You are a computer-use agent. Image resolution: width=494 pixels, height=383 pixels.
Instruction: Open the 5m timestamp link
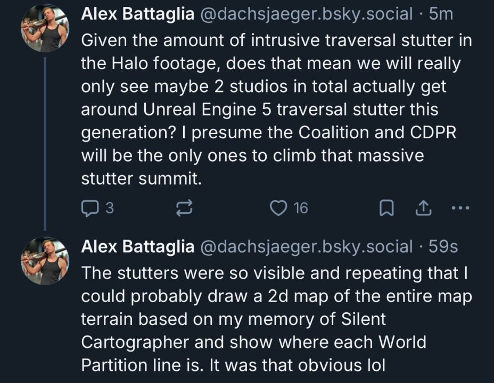tap(441, 14)
